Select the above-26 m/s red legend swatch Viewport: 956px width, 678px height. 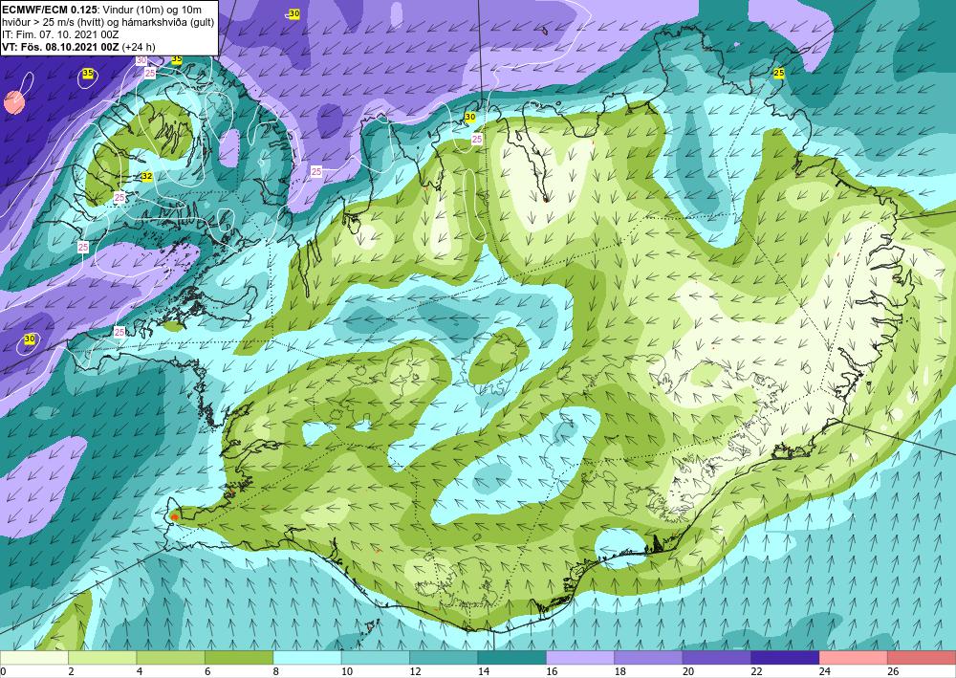click(x=922, y=658)
